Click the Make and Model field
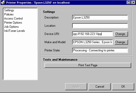Viewport: 136px width, 93px height. (x=93, y=42)
